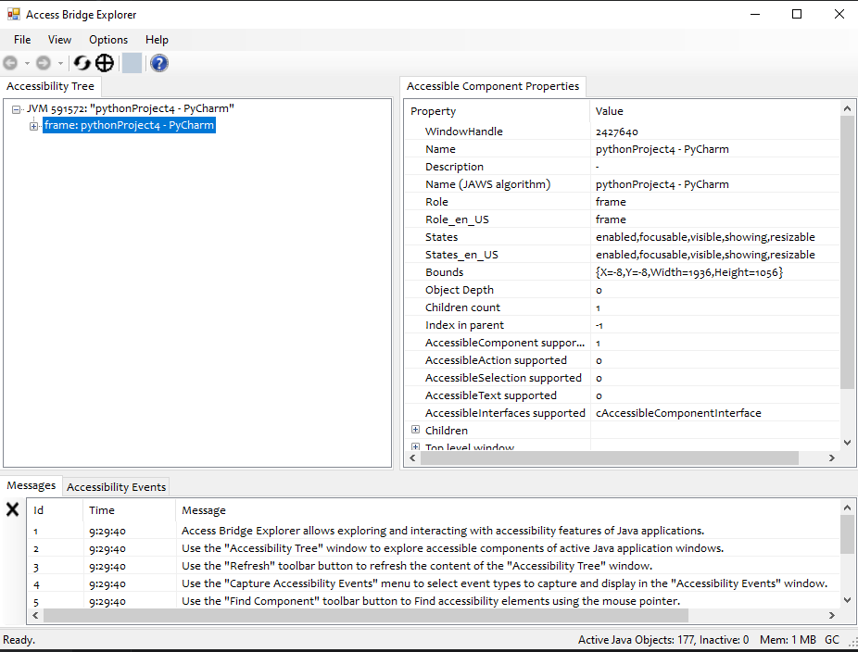Maximize the Access Bridge Explorer window
This screenshot has height=652, width=858.
coord(797,14)
